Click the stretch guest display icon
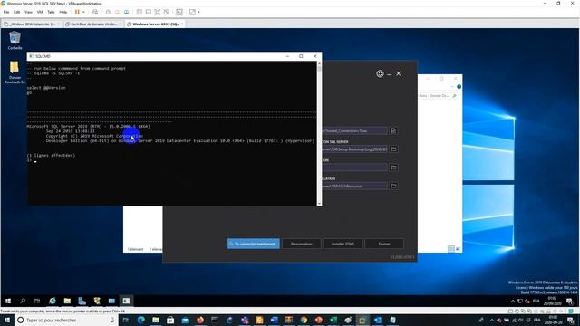Viewport: 580px width, 326px height. pyautogui.click(x=192, y=12)
